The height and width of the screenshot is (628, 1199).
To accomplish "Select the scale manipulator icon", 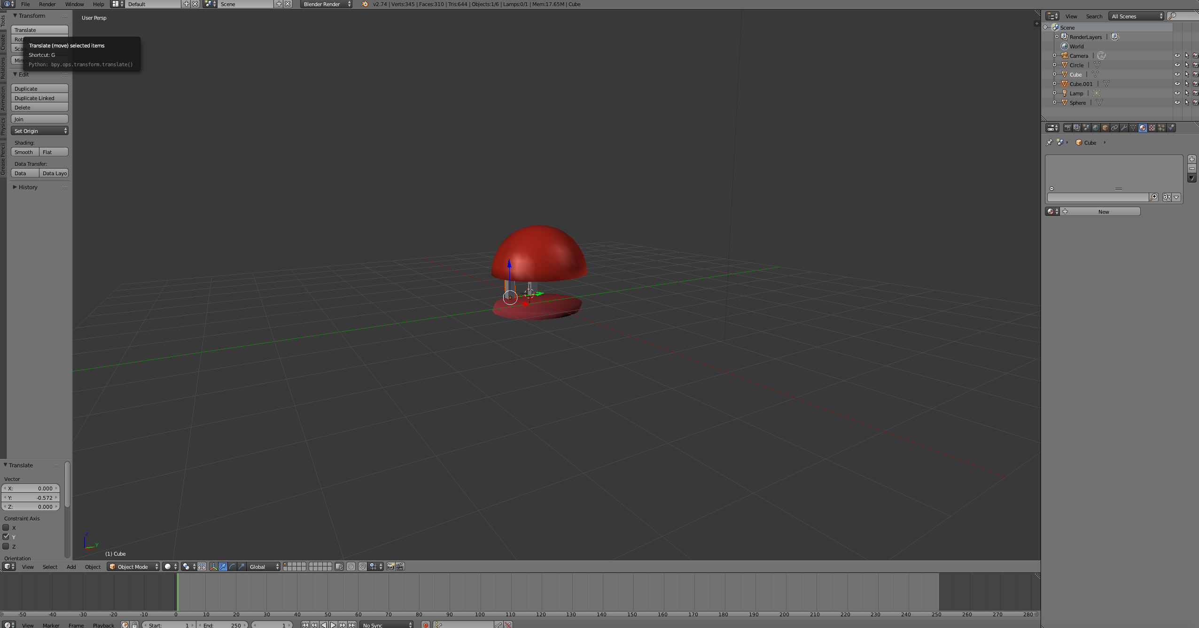I will [241, 566].
